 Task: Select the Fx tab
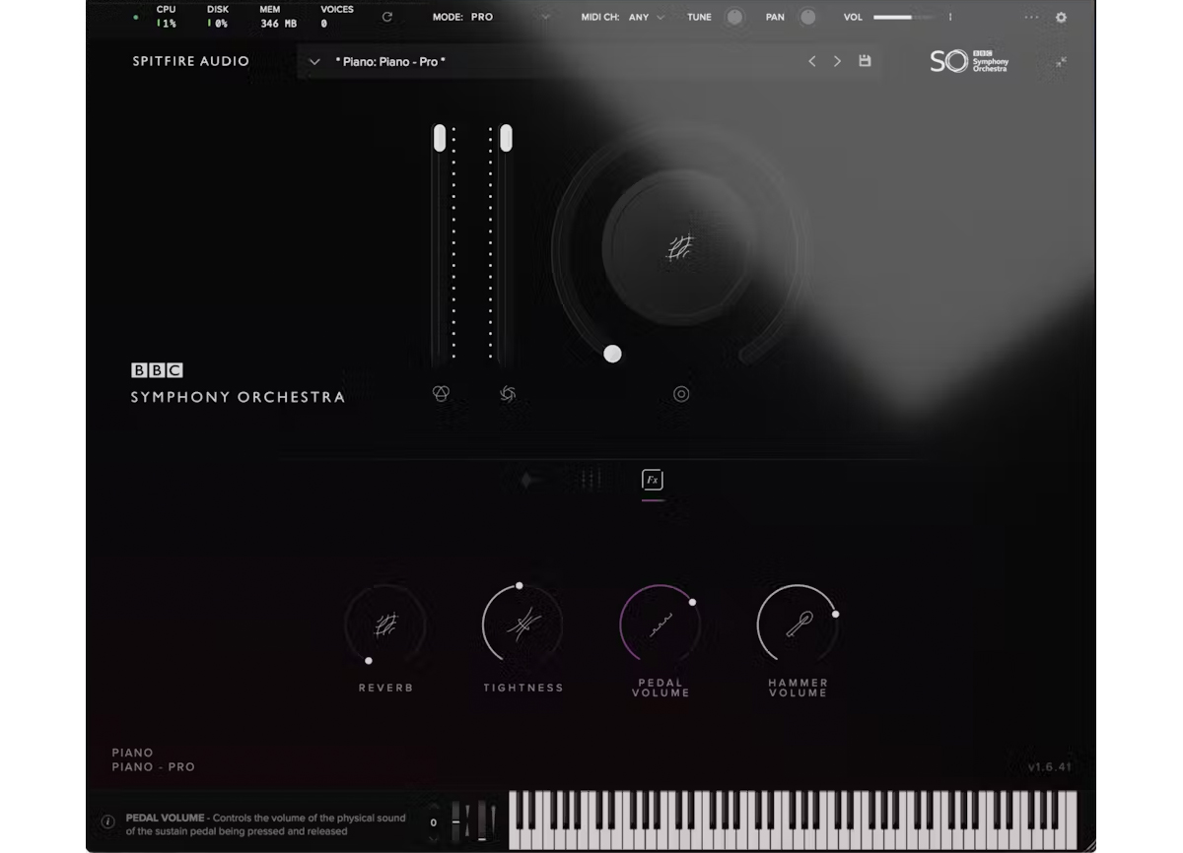(x=653, y=480)
